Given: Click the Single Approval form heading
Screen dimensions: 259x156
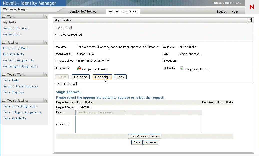Looking at the screenshot, I should 68,92.
